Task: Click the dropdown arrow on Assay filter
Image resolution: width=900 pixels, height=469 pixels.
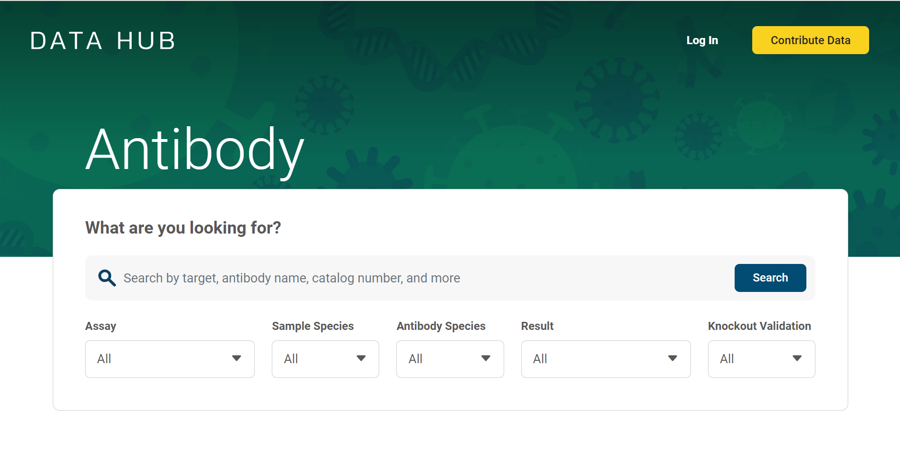Action: click(x=236, y=359)
